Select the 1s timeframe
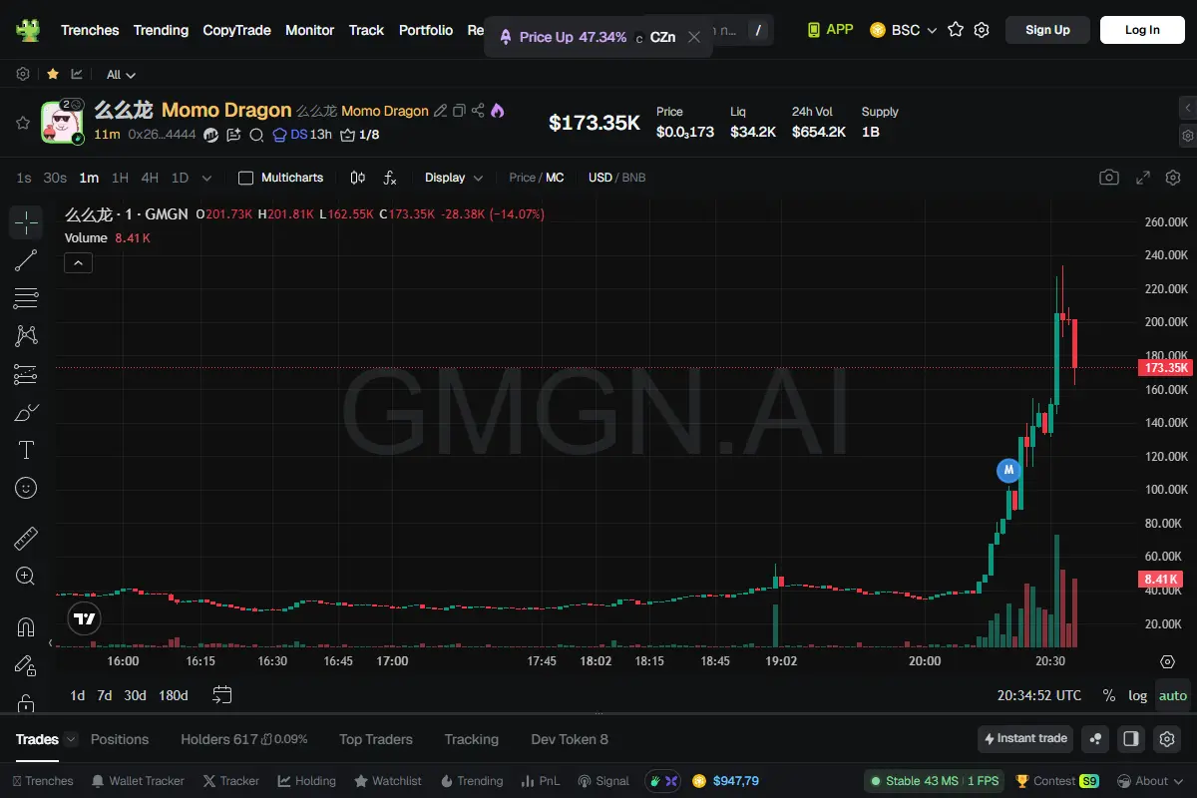The height and width of the screenshot is (798, 1197). [24, 178]
